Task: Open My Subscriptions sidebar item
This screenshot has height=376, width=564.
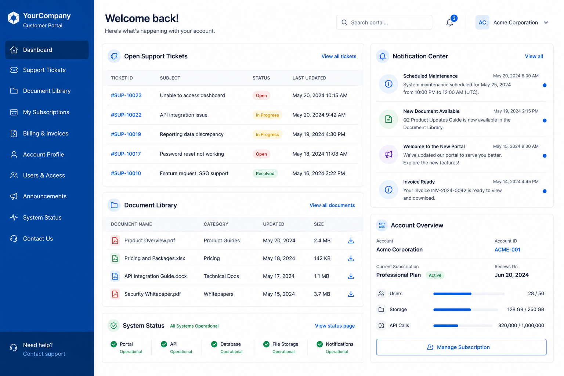Action: click(47, 112)
